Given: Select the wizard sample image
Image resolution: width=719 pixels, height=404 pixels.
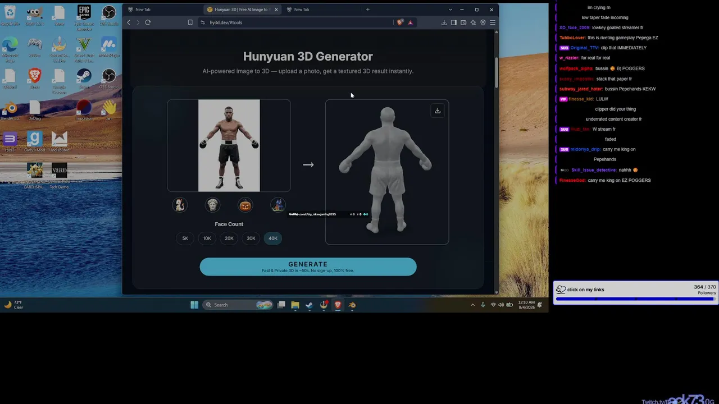Looking at the screenshot, I should (x=278, y=205).
